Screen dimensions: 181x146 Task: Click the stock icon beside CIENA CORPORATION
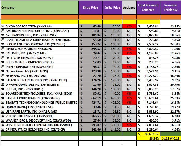3,49
